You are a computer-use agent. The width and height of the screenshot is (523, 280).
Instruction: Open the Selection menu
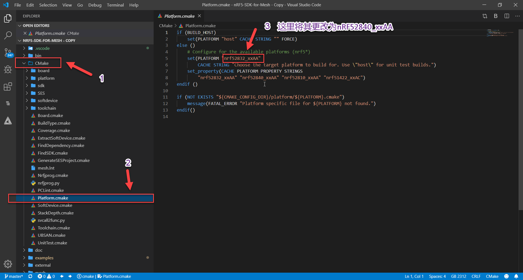[x=48, y=5]
